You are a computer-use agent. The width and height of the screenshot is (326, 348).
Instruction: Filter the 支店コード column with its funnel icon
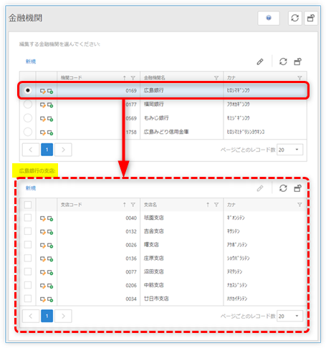pos(133,205)
